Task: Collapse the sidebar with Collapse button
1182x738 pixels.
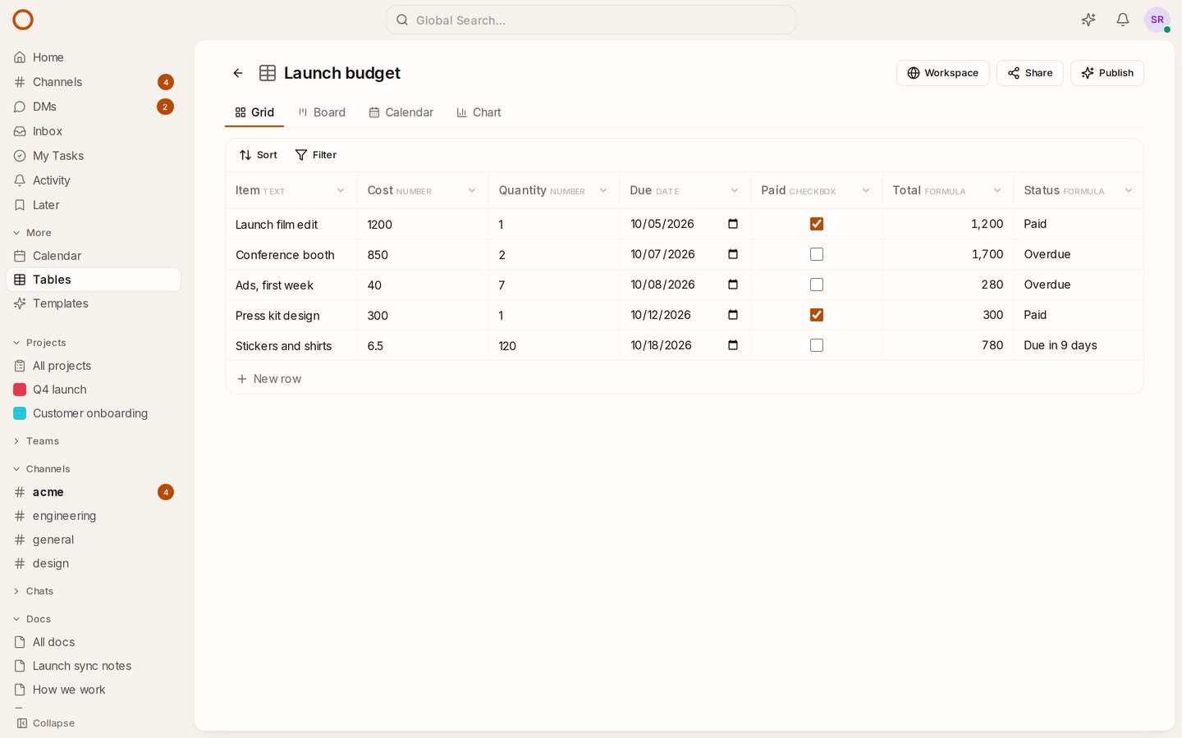Action: [46, 723]
